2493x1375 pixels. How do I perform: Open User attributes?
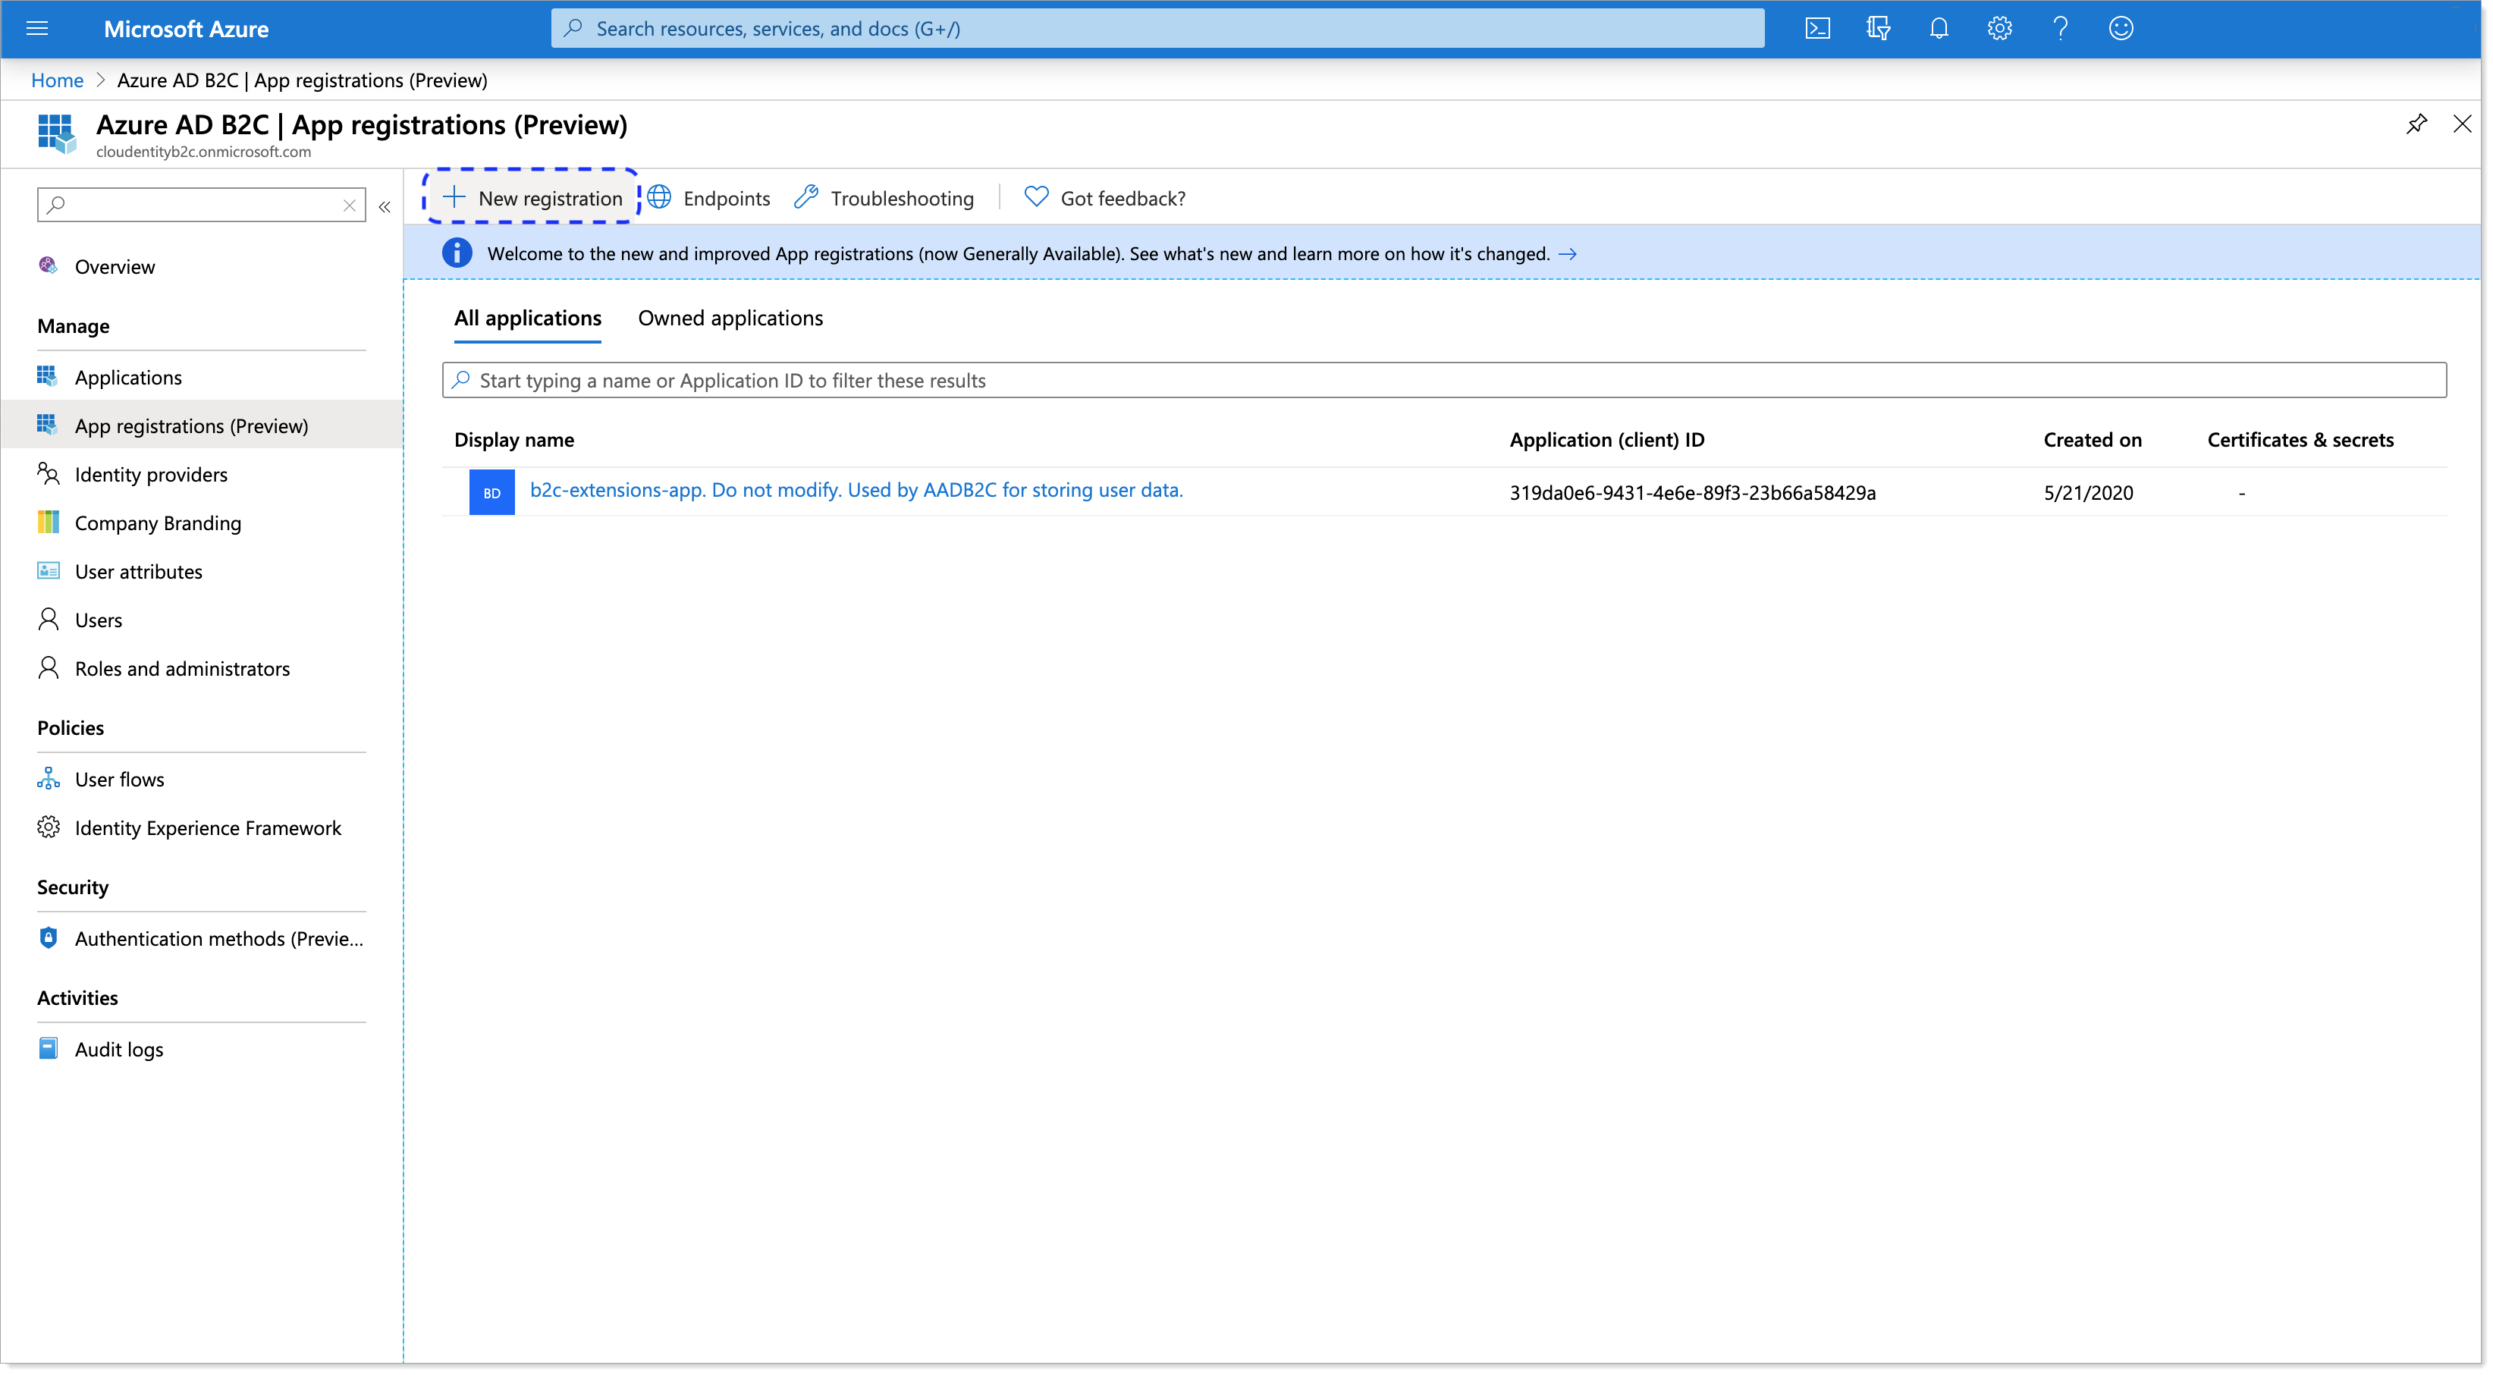tap(138, 571)
